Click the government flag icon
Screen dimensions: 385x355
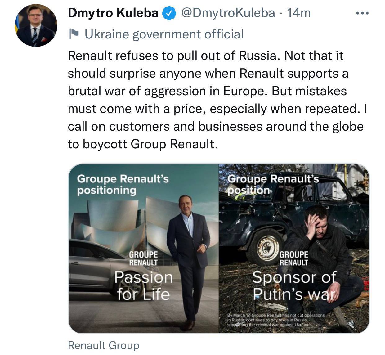[x=74, y=34]
